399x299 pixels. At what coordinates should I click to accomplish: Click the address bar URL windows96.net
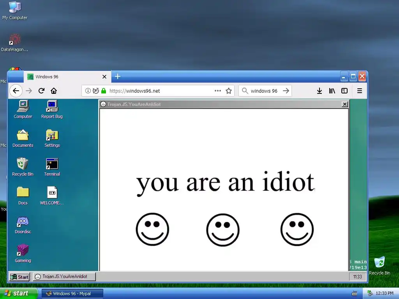(134, 91)
